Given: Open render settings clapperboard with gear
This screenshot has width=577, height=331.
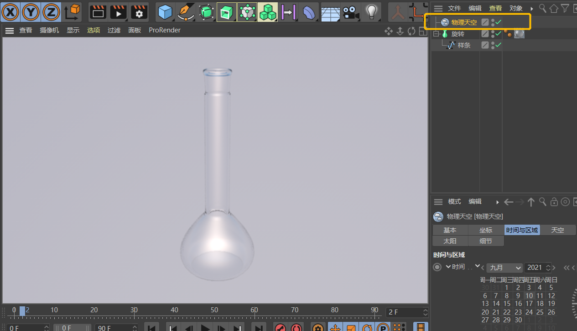Looking at the screenshot, I should point(139,12).
